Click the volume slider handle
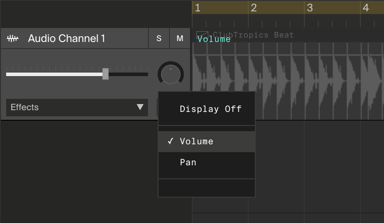The height and width of the screenshot is (223, 384). click(106, 74)
